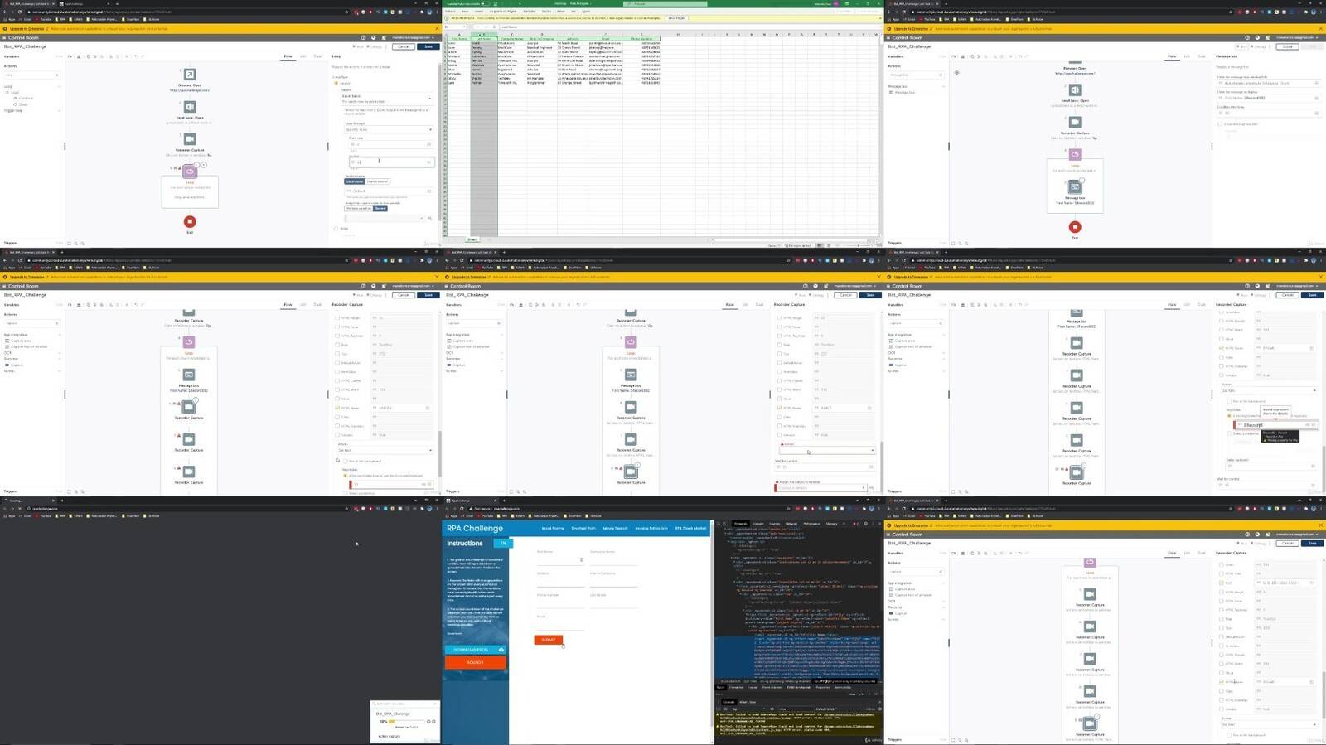Toggle Local session option in Loop properties

(355, 181)
